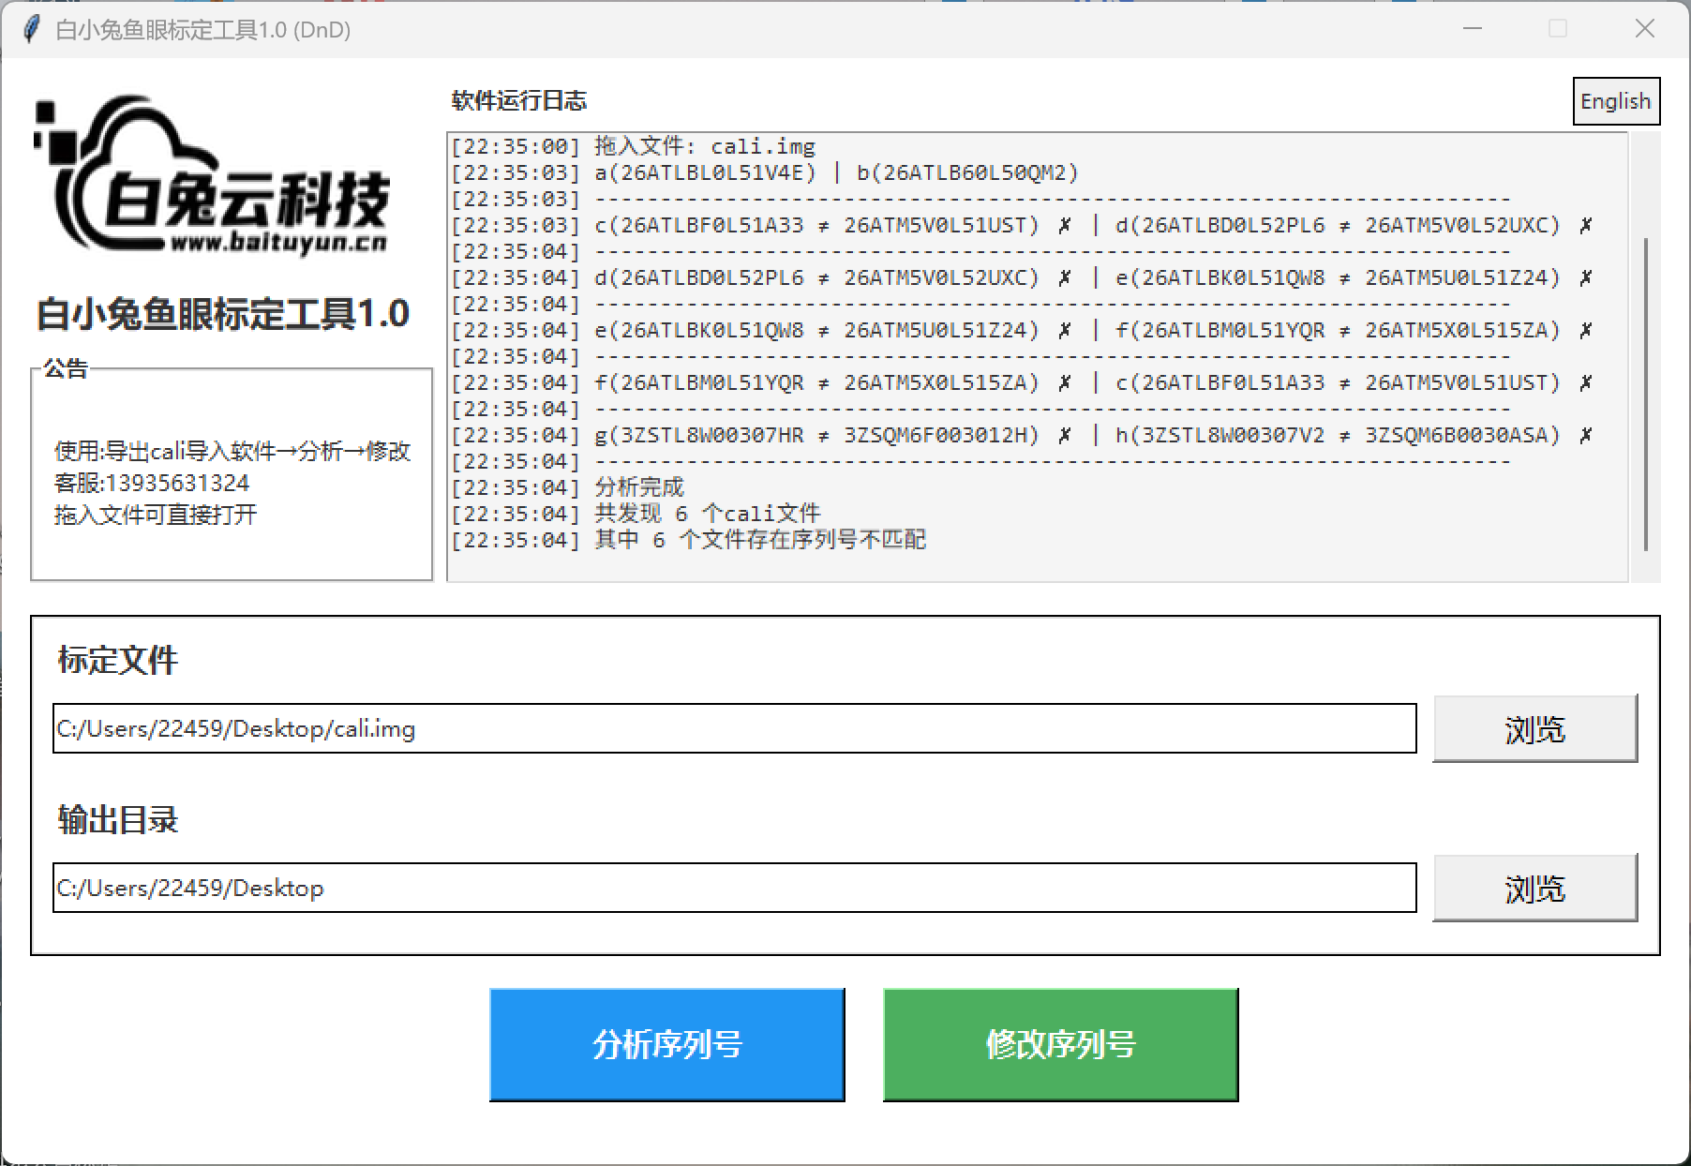Click the 输出目录 section label
Viewport: 1691px width, 1166px height.
click(117, 819)
